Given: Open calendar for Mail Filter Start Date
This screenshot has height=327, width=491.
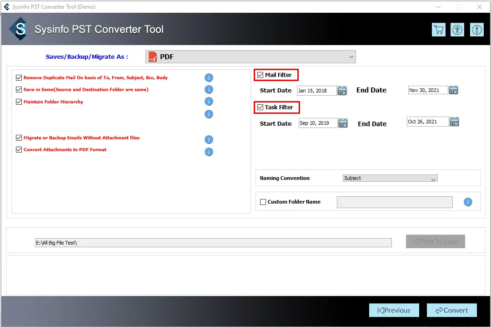Looking at the screenshot, I should point(342,90).
